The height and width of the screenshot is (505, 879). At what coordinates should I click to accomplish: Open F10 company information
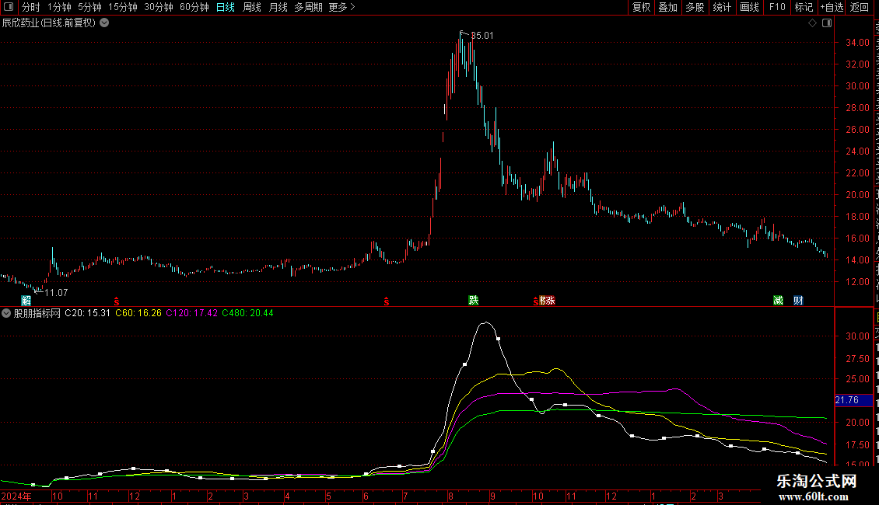777,7
